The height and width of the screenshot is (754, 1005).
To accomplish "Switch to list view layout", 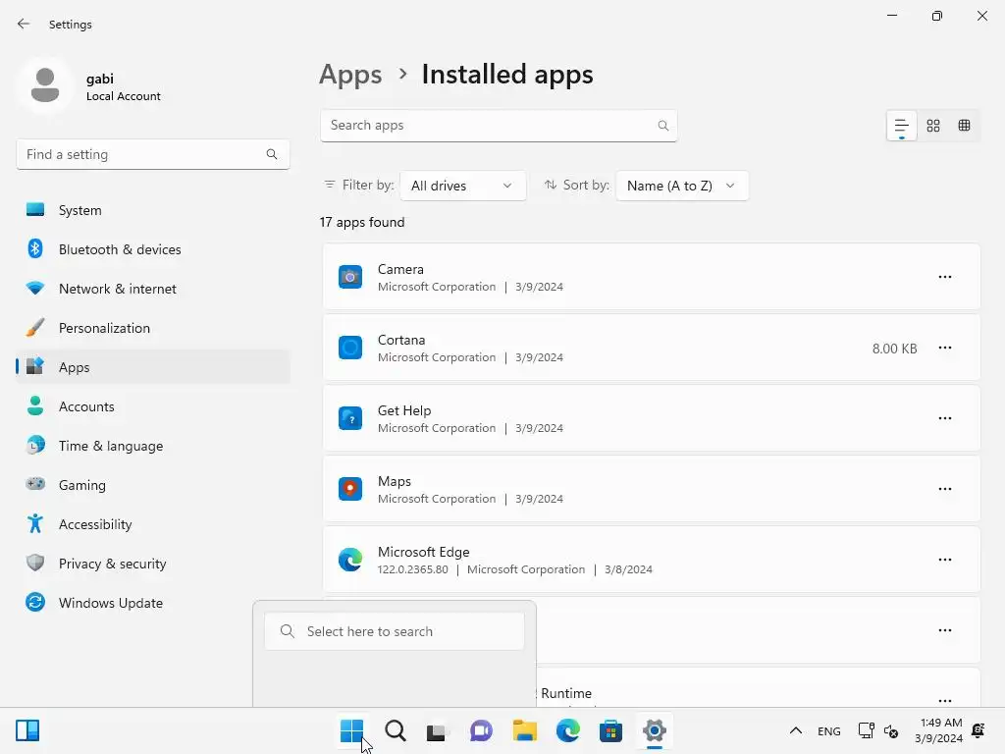I will pos(901,126).
